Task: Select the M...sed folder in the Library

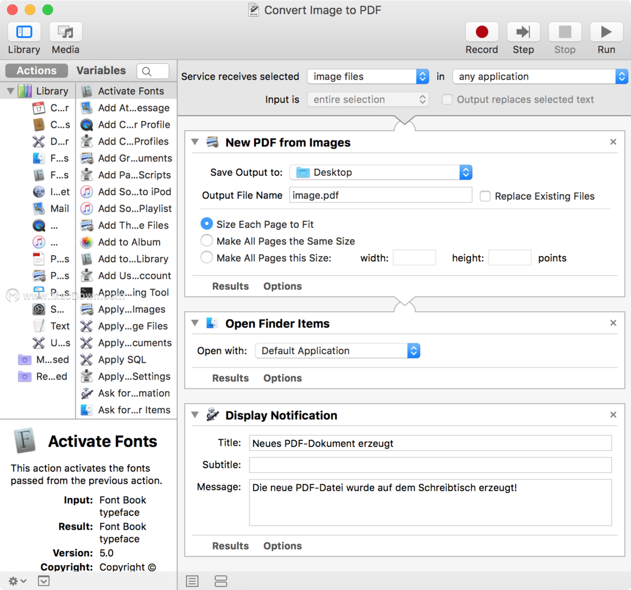Action: click(x=43, y=360)
